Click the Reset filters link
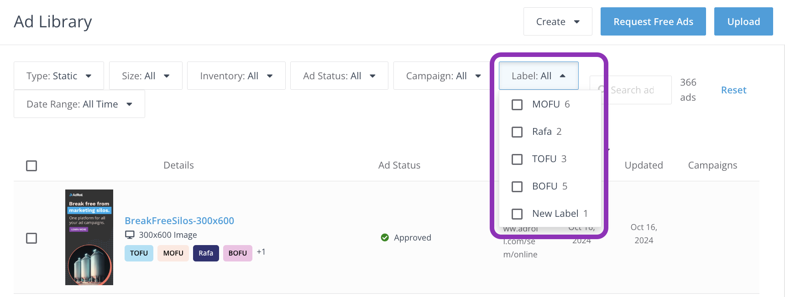 (x=733, y=90)
